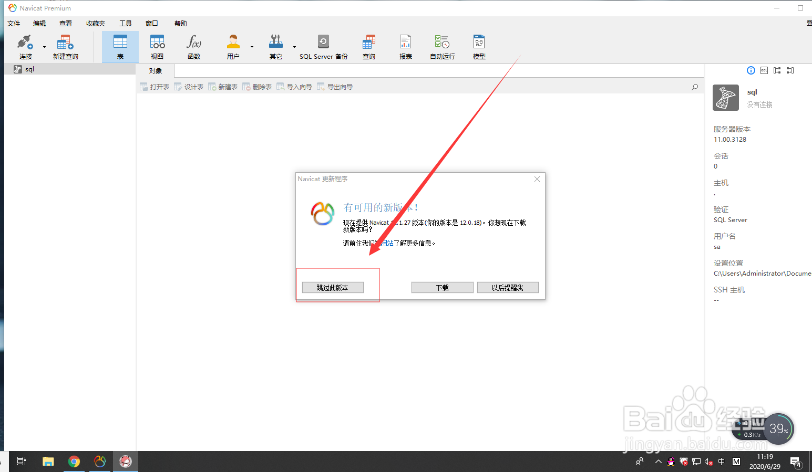The height and width of the screenshot is (472, 812).
Task: Open the Query (查询) toolbar icon
Action: tap(369, 47)
